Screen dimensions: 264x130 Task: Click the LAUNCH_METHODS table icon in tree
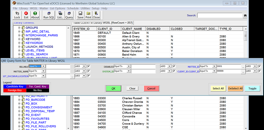coord(23,47)
